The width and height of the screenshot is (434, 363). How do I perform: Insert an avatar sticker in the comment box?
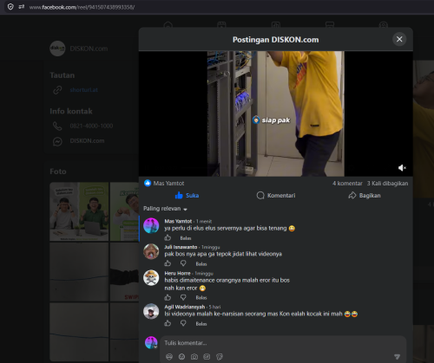pos(169,357)
